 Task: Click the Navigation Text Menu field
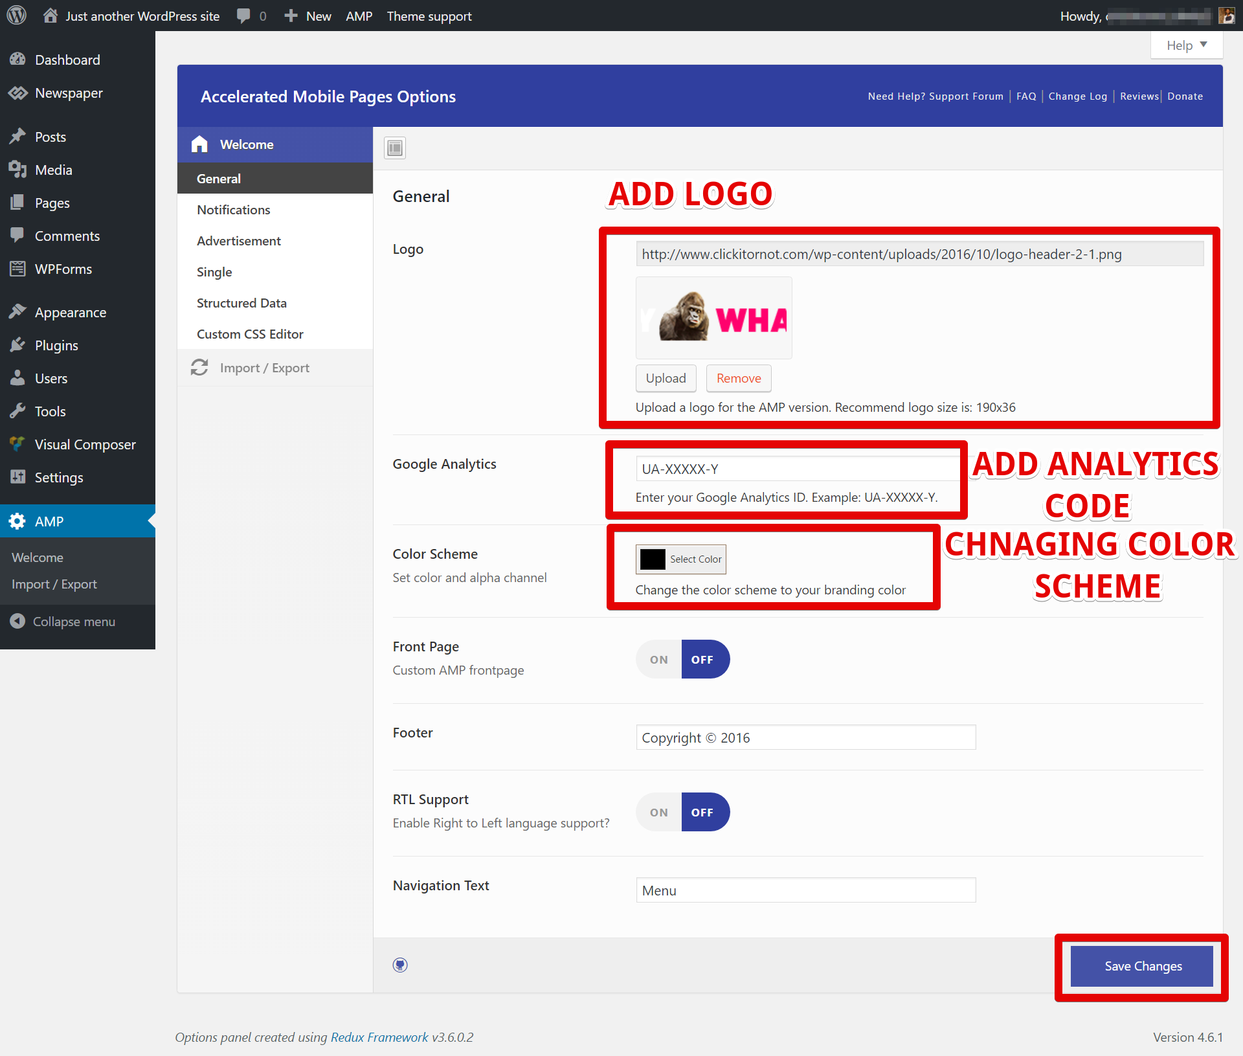806,890
